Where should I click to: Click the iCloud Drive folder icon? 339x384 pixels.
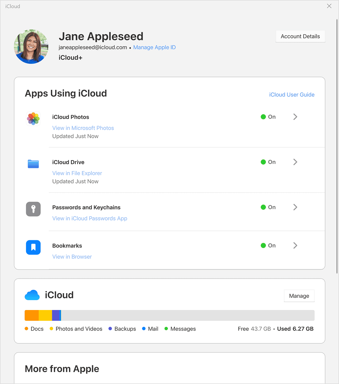[x=33, y=164]
